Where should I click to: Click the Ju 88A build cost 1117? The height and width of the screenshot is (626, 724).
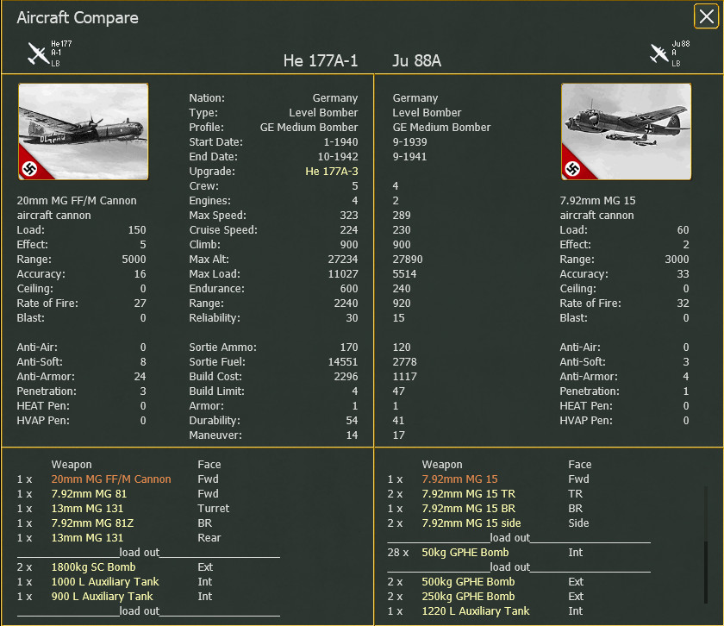tap(404, 377)
